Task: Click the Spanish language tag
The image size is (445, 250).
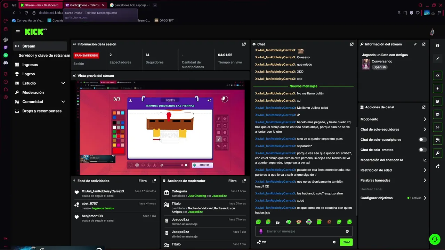Action: coord(380,67)
